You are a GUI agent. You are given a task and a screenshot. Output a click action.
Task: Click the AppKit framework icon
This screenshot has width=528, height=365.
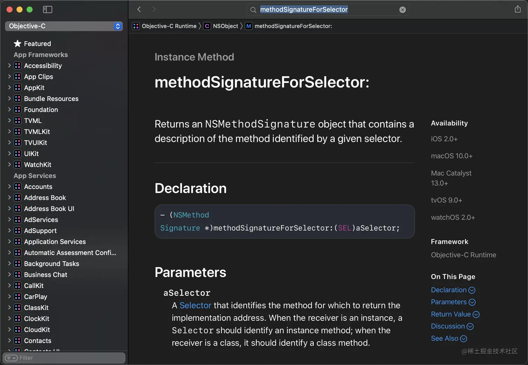(17, 87)
